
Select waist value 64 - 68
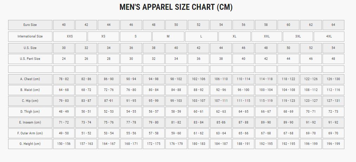coord(64,90)
